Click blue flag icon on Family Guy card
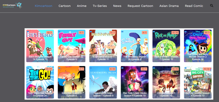The image size is (219, 102). (59, 32)
